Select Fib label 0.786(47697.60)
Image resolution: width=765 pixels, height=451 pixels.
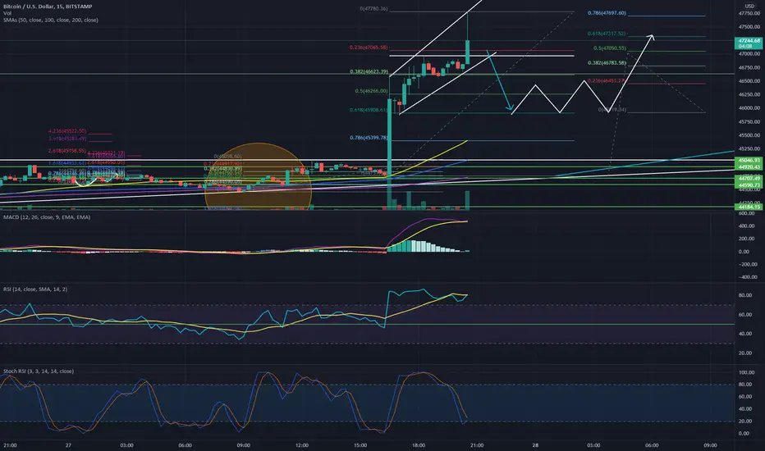tap(607, 13)
